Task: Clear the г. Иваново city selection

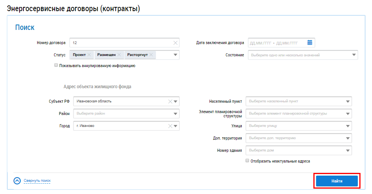Action: point(170,126)
